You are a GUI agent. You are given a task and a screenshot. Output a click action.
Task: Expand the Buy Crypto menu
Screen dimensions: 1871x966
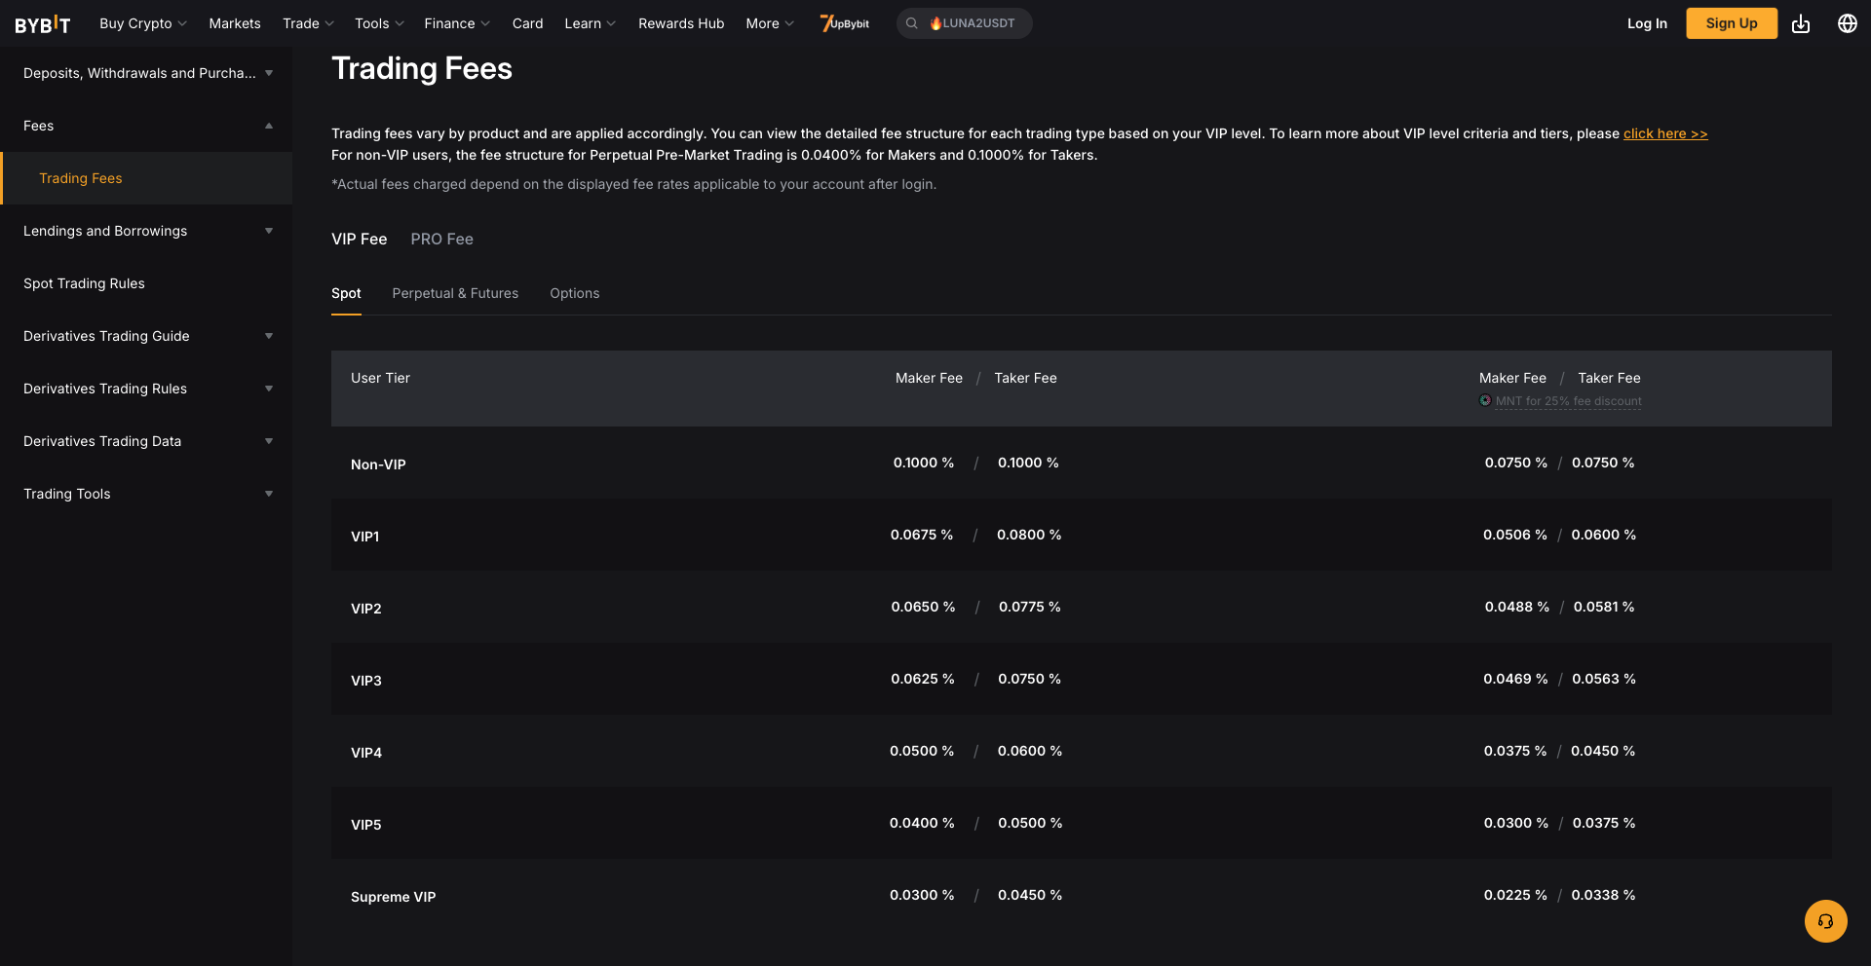(143, 23)
